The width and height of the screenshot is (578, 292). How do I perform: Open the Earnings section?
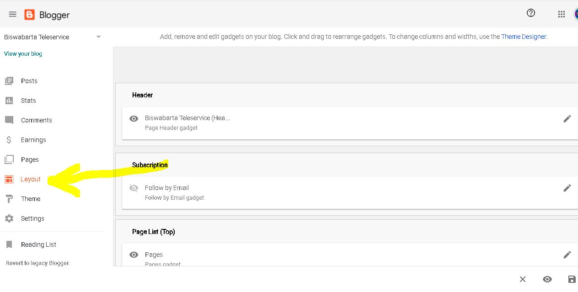click(x=33, y=140)
